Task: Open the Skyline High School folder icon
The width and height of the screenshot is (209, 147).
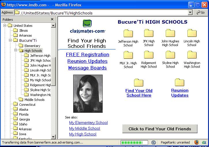Action: (x=170, y=55)
